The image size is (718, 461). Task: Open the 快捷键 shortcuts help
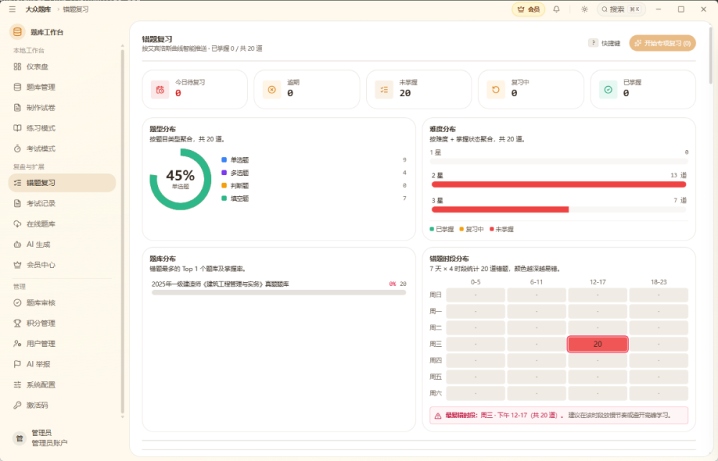pyautogui.click(x=605, y=43)
